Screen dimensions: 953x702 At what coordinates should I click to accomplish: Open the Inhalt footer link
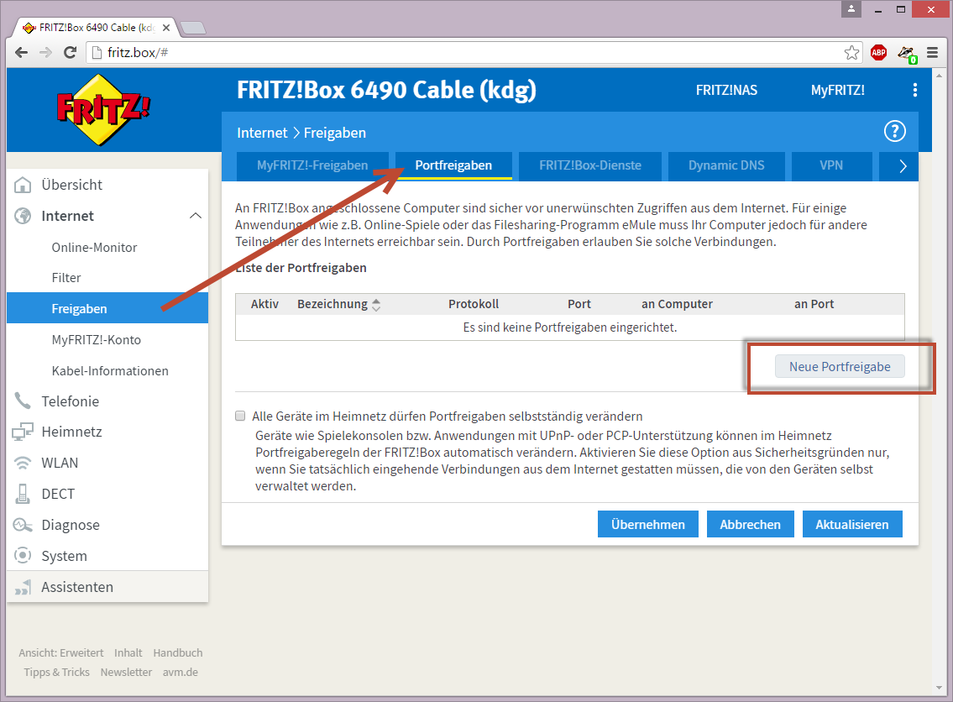click(x=128, y=652)
